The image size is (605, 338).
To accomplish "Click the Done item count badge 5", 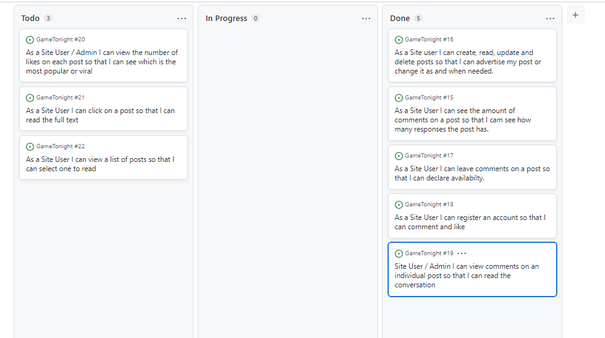I will click(x=418, y=18).
